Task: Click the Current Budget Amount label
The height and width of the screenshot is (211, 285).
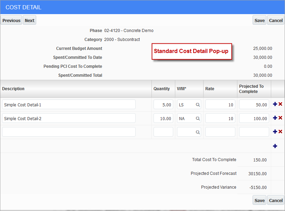Action: coord(79,49)
